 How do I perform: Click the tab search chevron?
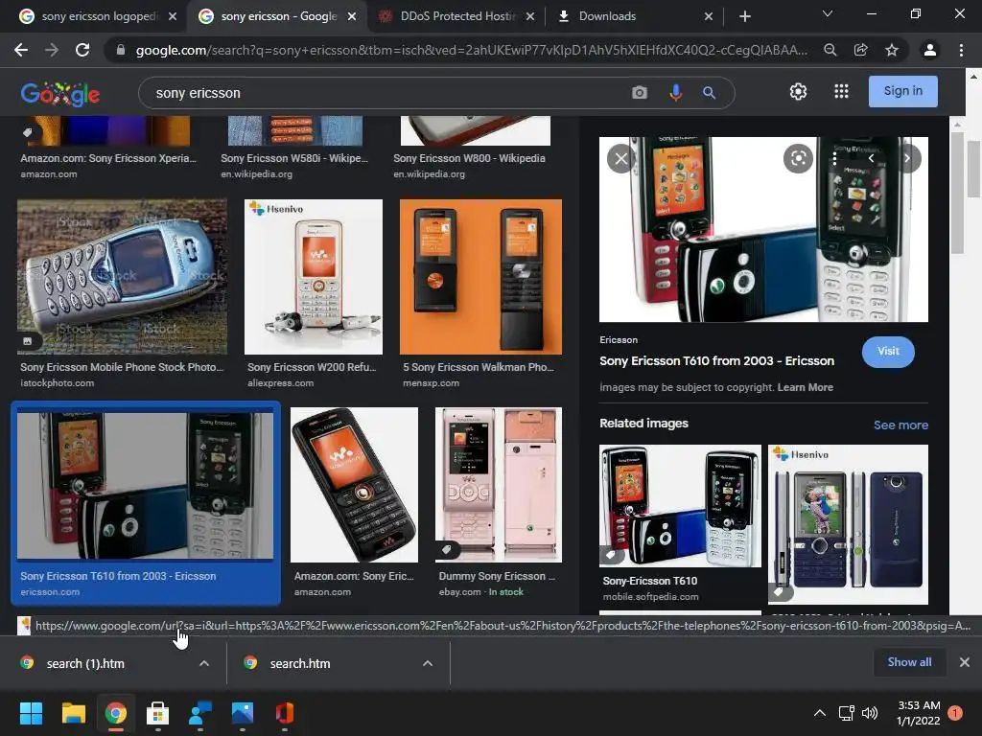pos(827,13)
